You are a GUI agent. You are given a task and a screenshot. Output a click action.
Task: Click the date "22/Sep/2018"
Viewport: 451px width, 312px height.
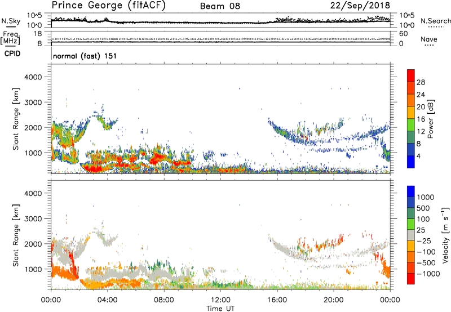(360, 5)
